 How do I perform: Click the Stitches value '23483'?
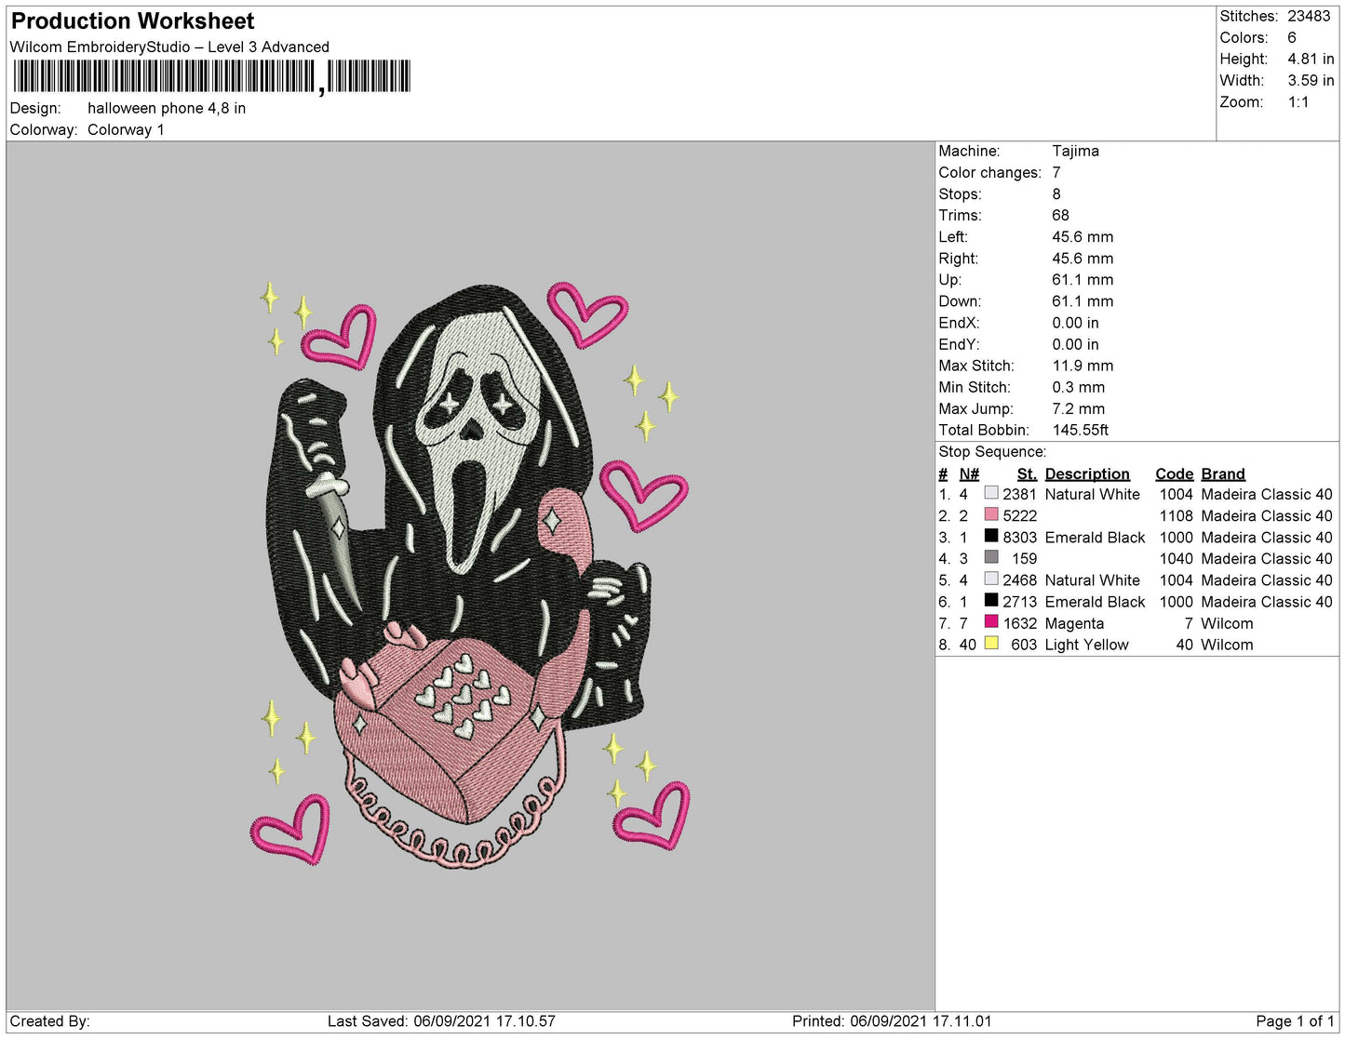[x=1309, y=16]
